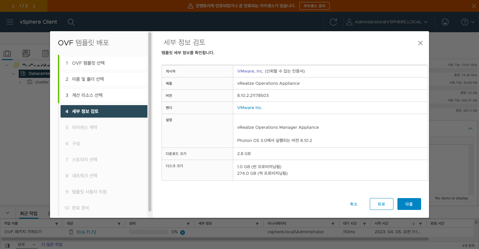Select the OVF 패키지 가져오기 task name
479x249 pixels.
pyautogui.click(x=23, y=232)
